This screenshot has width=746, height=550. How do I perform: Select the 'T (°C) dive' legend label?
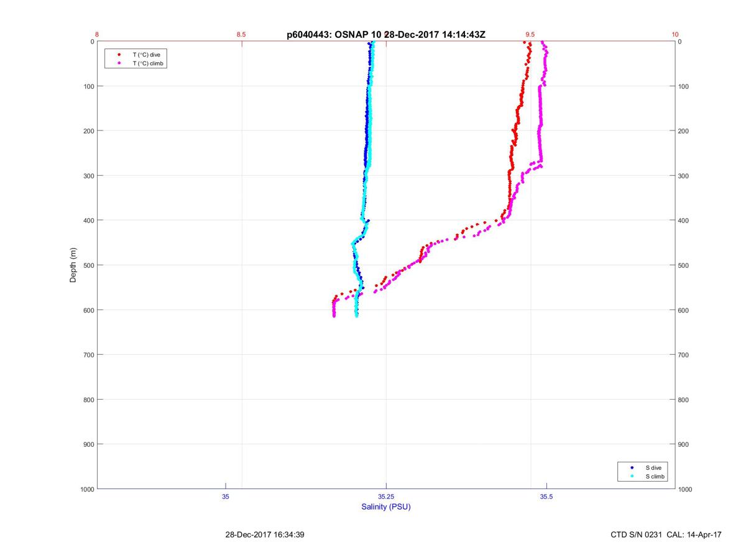pyautogui.click(x=147, y=55)
